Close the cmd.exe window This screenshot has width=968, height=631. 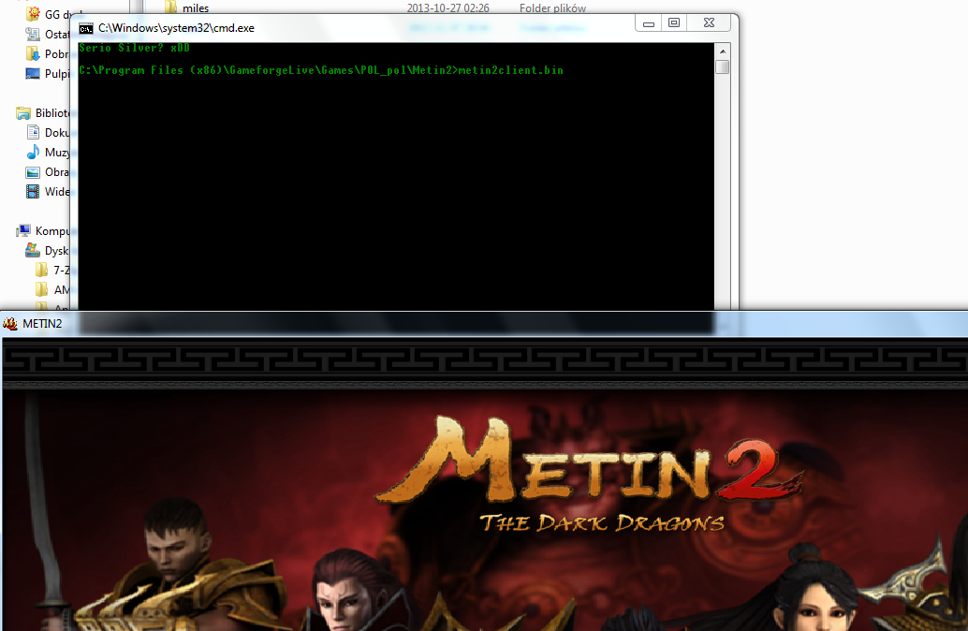click(x=709, y=23)
